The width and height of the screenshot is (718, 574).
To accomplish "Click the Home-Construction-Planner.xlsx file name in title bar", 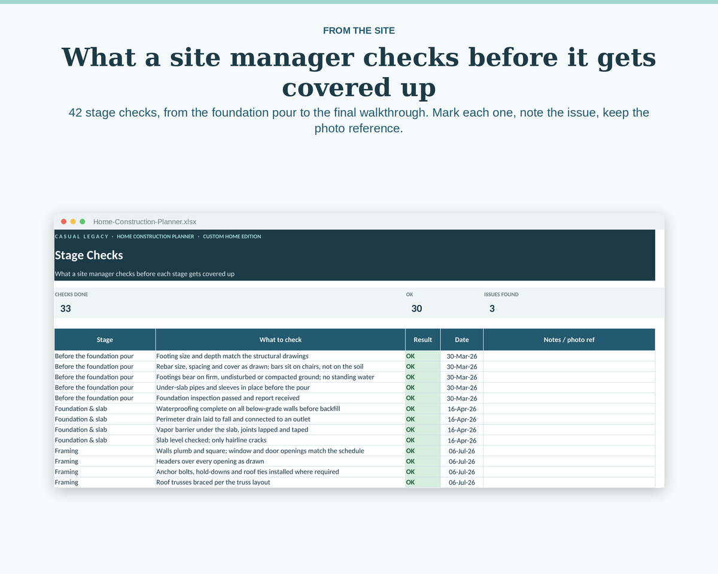I will (145, 222).
